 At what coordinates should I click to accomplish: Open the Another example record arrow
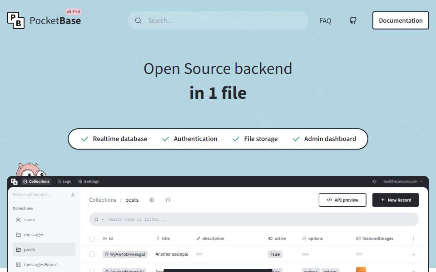coord(413,254)
